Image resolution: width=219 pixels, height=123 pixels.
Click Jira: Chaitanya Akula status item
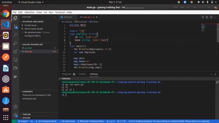click(x=46, y=121)
